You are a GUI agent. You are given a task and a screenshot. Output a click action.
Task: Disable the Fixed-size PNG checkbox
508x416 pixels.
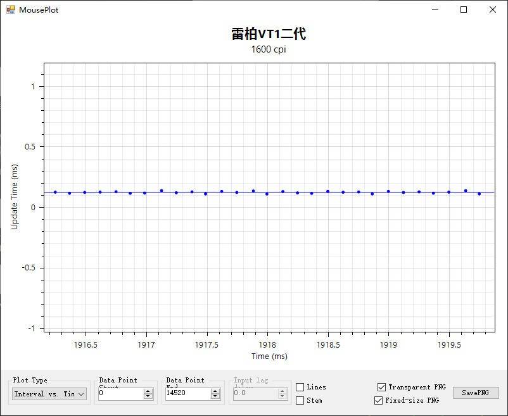(x=379, y=400)
